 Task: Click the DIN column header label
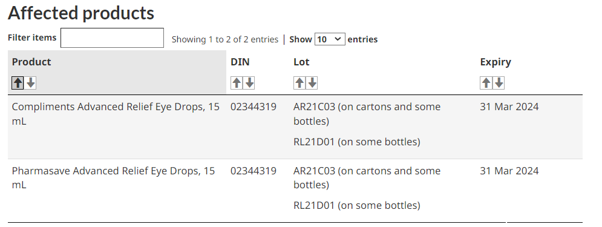pyautogui.click(x=240, y=62)
